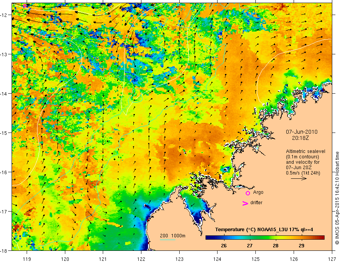Click the 'Temperature (°C) NOAA15_L3U 17% ql>=4' title
This screenshot has width=340, height=262.
tap(264, 229)
